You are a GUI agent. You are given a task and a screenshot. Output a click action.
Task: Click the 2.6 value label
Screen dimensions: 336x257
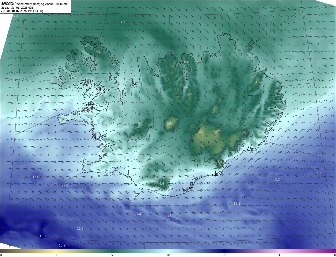pyautogui.click(x=218, y=131)
